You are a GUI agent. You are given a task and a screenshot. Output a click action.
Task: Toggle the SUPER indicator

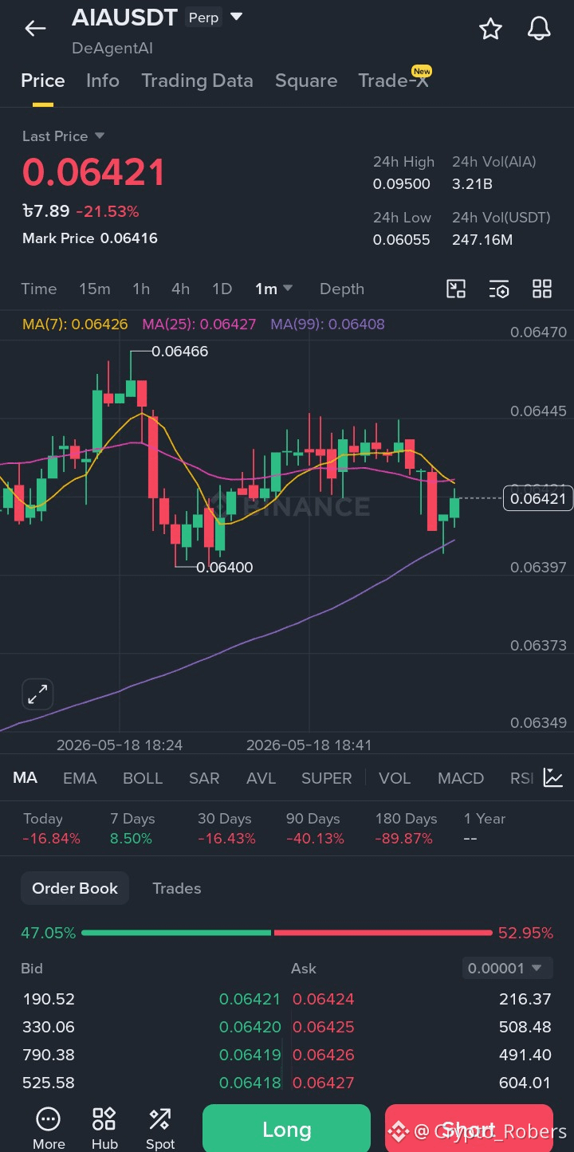point(327,778)
